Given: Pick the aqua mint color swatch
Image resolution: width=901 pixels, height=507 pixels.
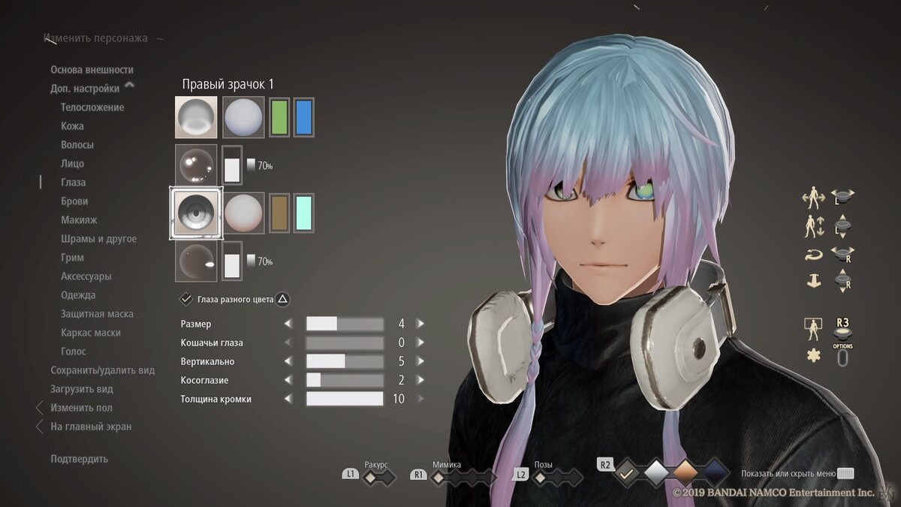Looking at the screenshot, I should pyautogui.click(x=303, y=213).
